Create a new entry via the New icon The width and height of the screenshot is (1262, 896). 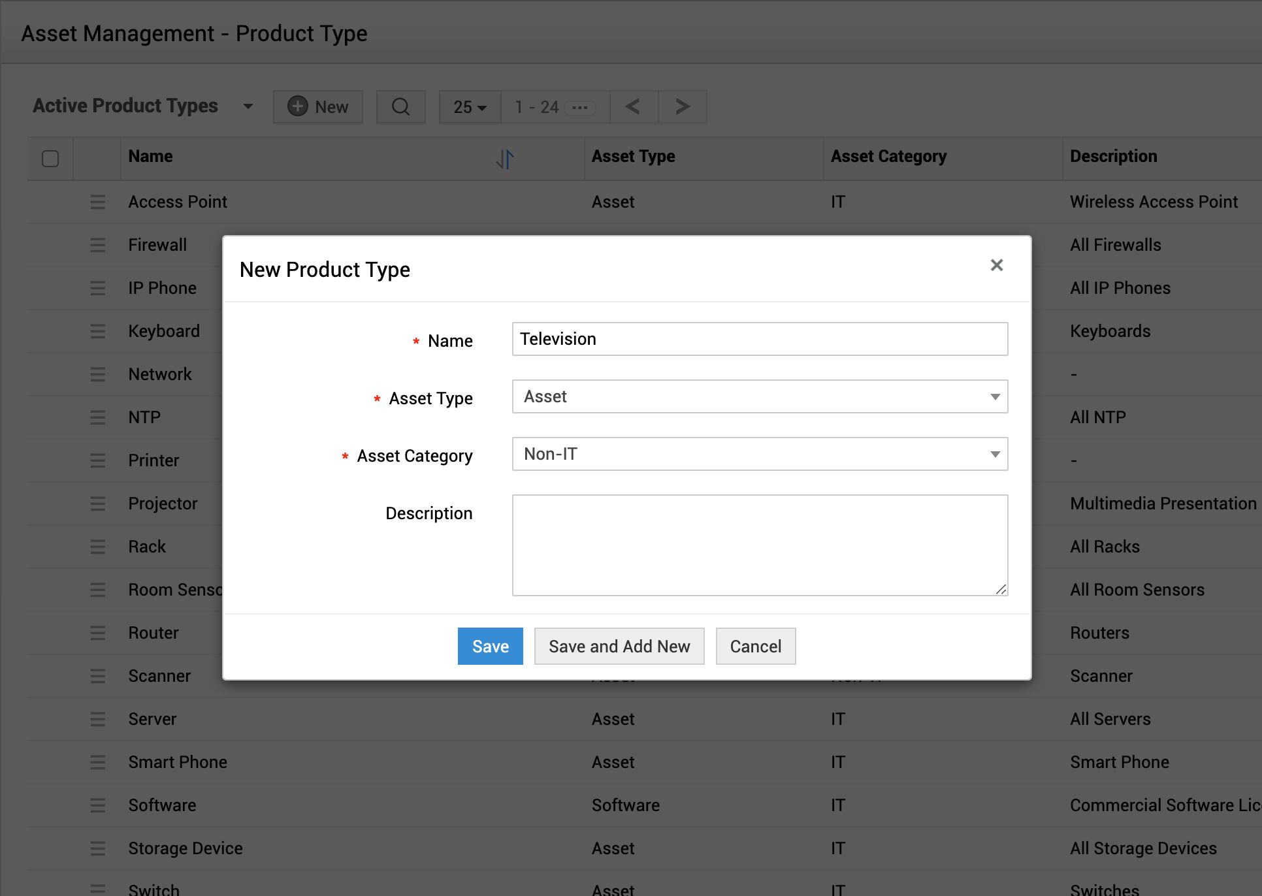pyautogui.click(x=318, y=106)
